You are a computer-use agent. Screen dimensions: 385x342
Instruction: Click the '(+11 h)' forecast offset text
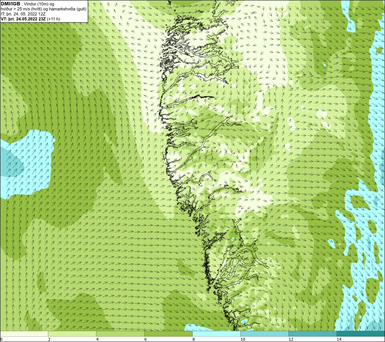(54, 19)
